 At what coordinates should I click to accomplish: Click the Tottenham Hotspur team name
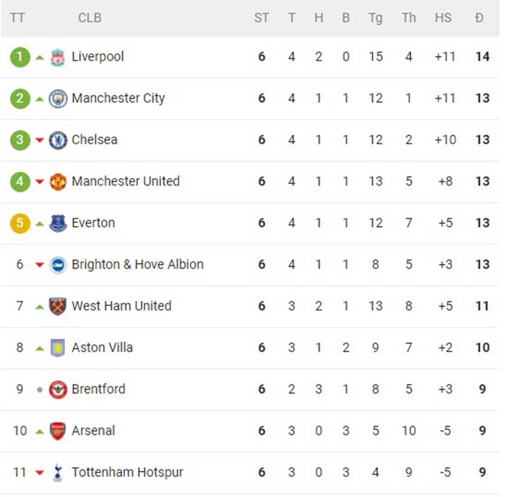click(x=127, y=472)
